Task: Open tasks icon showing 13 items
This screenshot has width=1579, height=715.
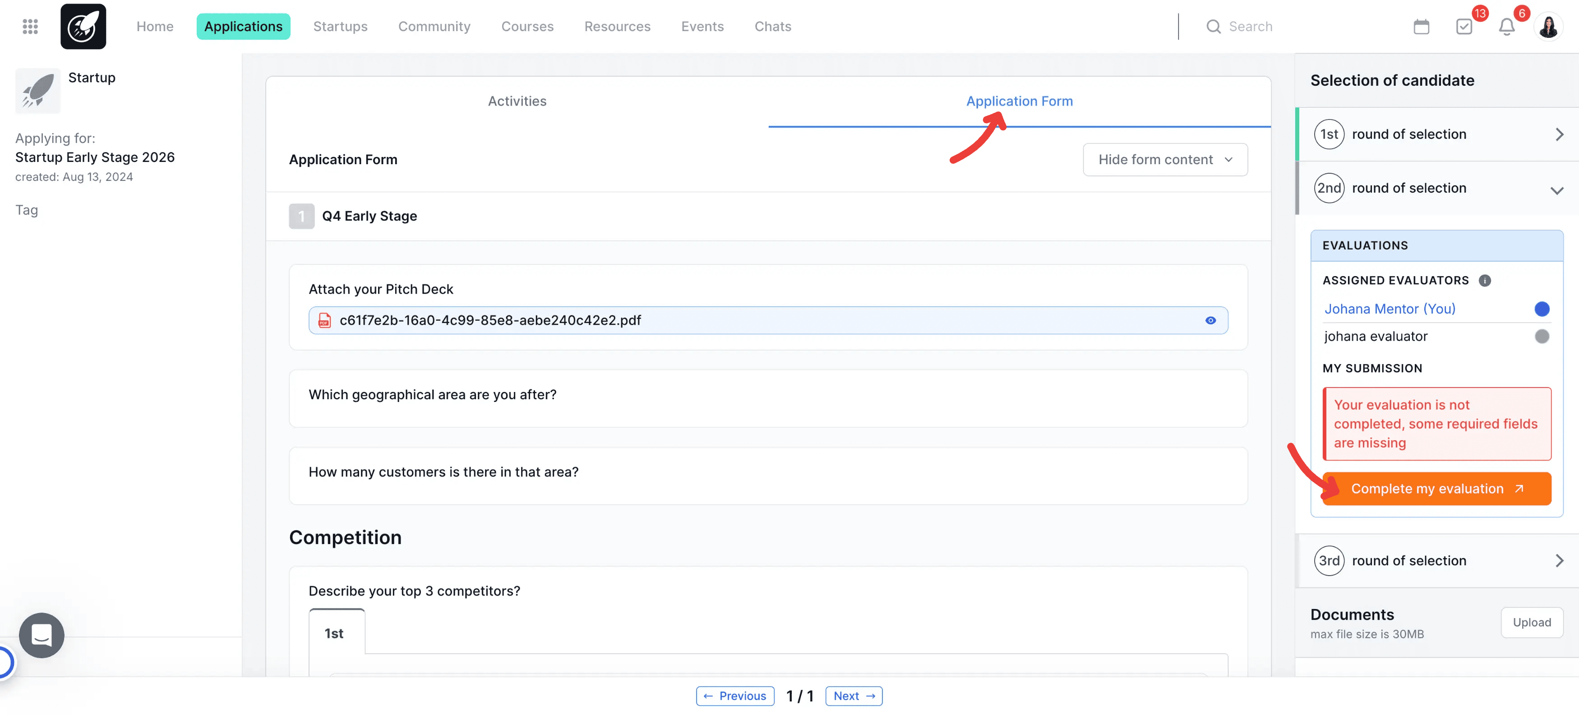Action: [1464, 26]
